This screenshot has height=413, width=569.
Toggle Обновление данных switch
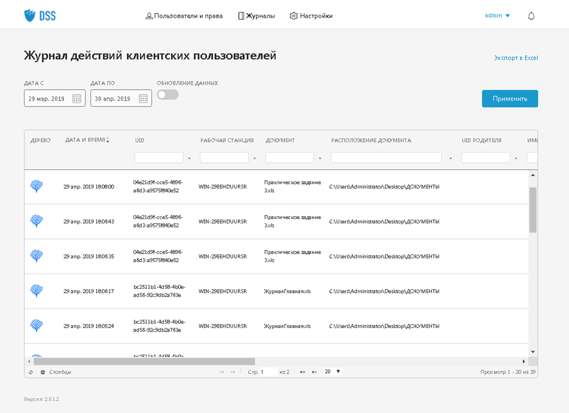pyautogui.click(x=168, y=95)
